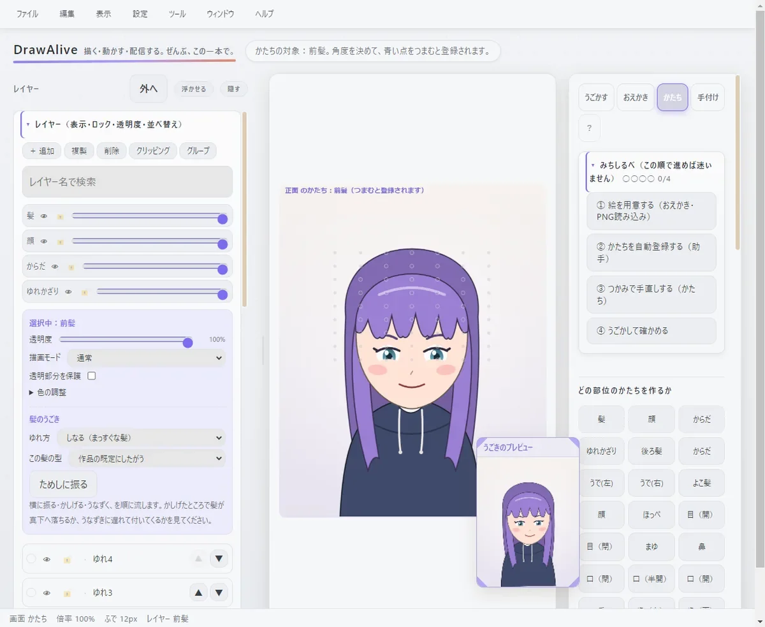Image resolution: width=765 pixels, height=627 pixels.
Task: Click lock icon on 髪 layer
Action: click(x=60, y=217)
